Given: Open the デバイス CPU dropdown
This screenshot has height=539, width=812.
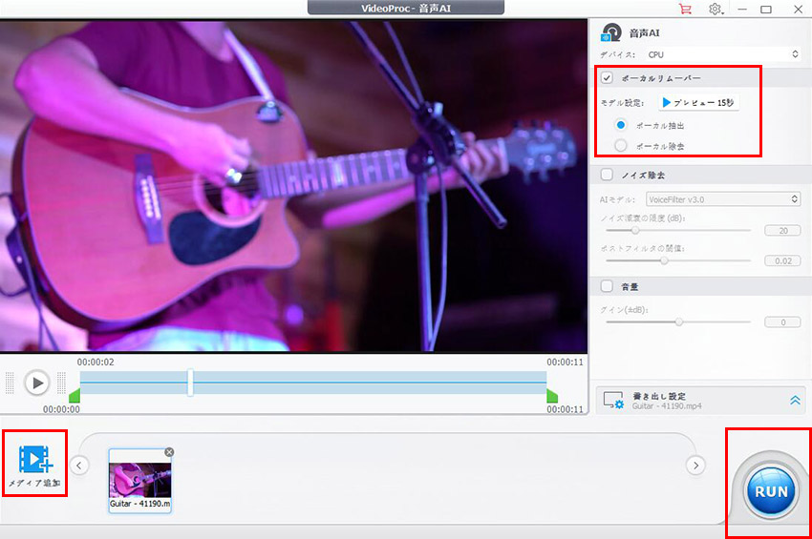Looking at the screenshot, I should tap(721, 54).
